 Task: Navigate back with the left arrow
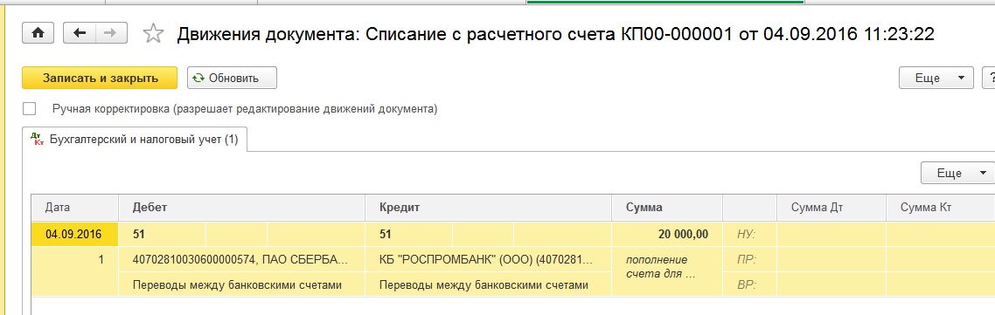[x=80, y=33]
